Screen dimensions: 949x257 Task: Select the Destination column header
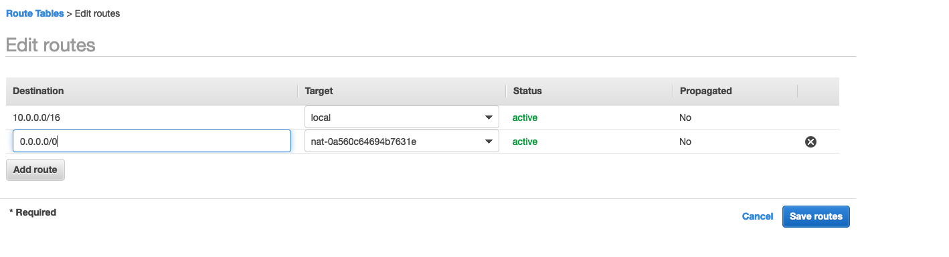tap(38, 91)
